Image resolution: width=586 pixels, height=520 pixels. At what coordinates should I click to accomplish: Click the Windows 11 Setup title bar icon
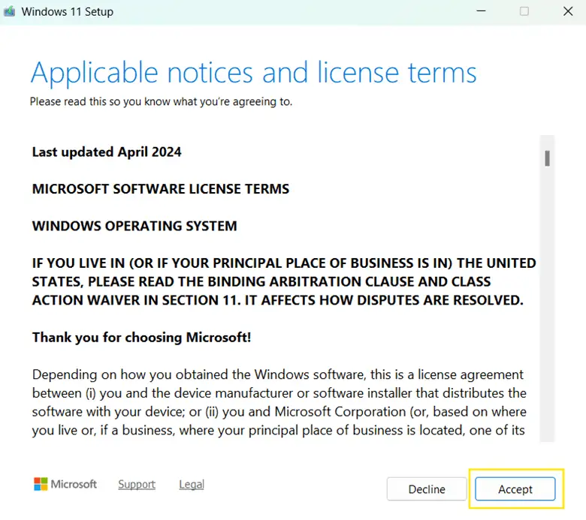[x=10, y=11]
